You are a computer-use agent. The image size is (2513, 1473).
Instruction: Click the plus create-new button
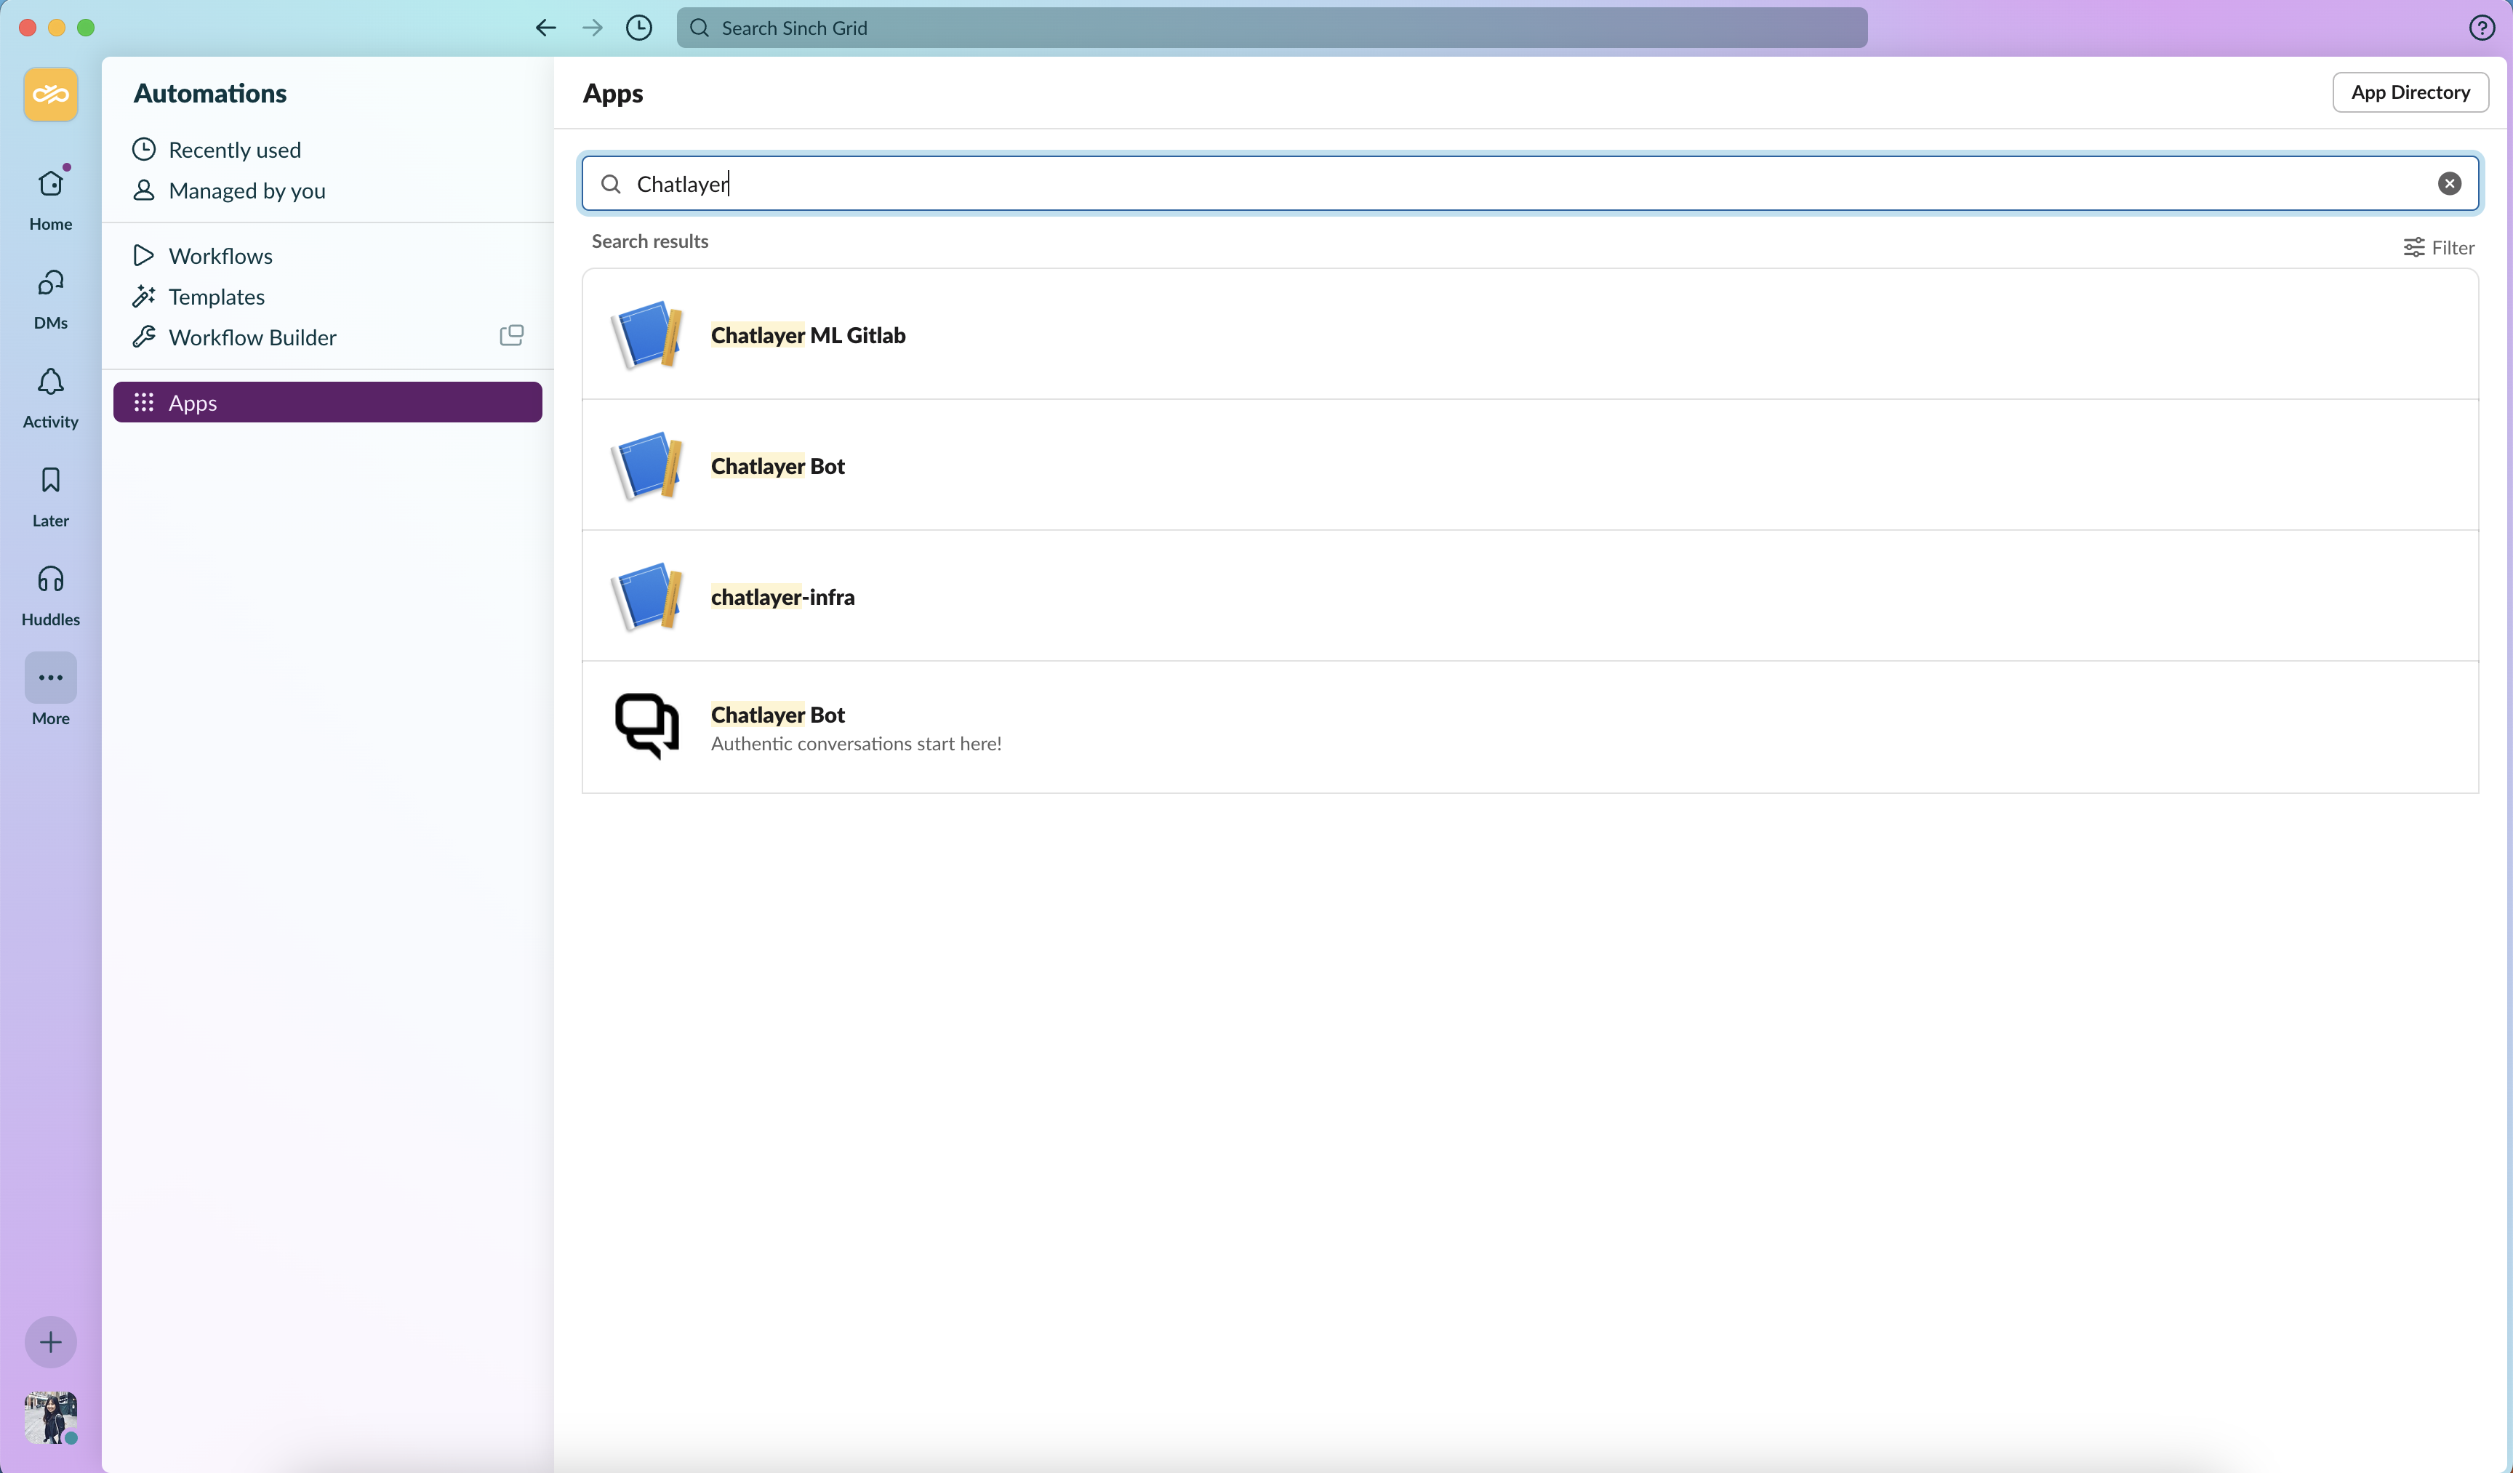[50, 1341]
